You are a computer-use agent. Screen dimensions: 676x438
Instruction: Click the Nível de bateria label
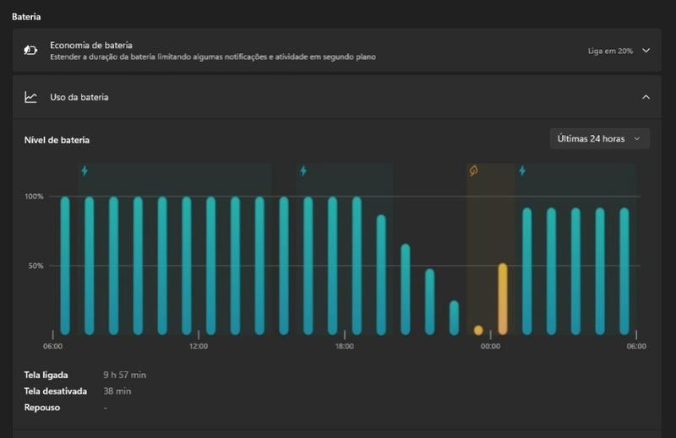click(x=57, y=140)
